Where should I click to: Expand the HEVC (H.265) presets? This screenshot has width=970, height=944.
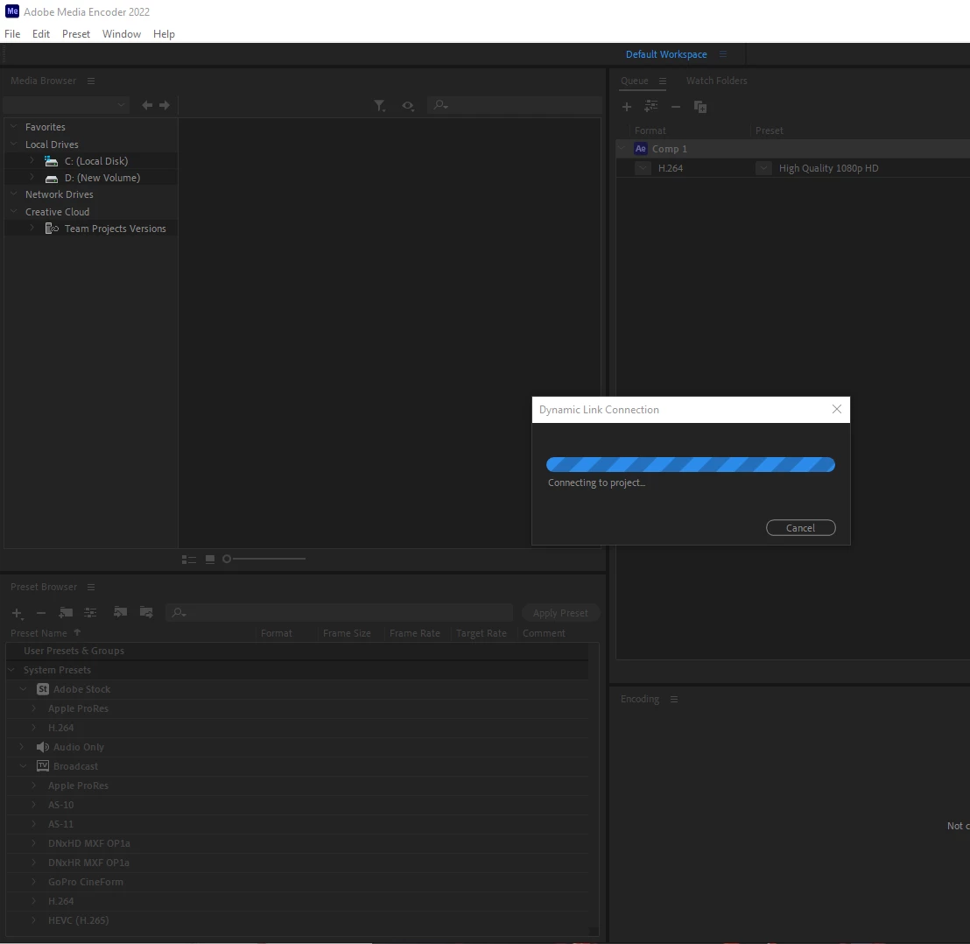(34, 919)
